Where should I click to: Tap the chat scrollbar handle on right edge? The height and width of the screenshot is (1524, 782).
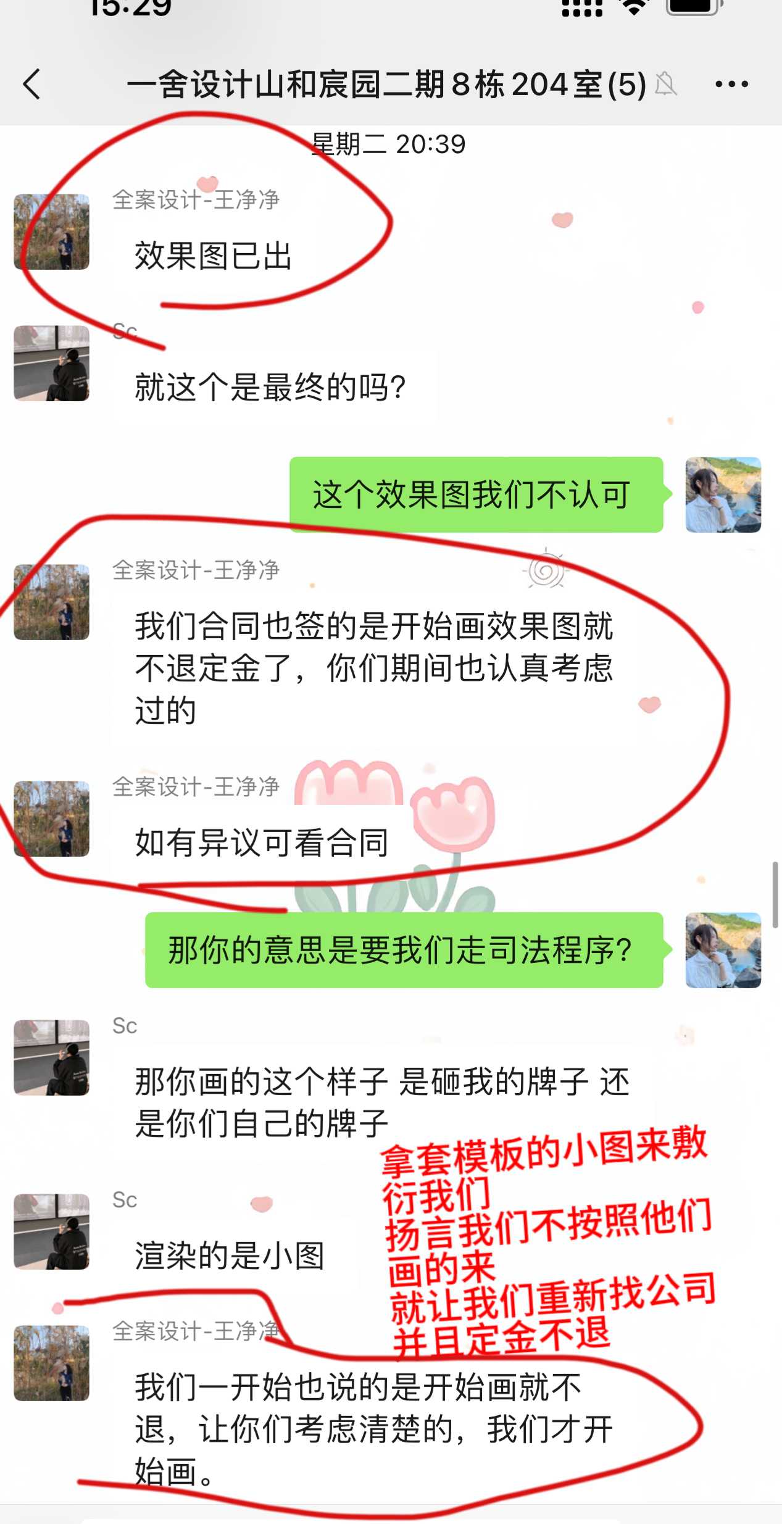tap(775, 895)
